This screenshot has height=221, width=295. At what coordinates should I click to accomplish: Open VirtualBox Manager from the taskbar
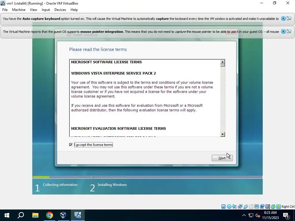point(63,215)
